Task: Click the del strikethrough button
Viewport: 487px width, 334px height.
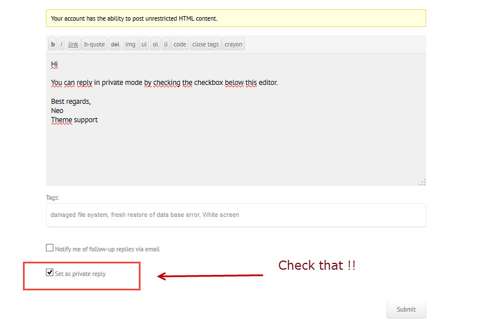Action: click(x=115, y=44)
